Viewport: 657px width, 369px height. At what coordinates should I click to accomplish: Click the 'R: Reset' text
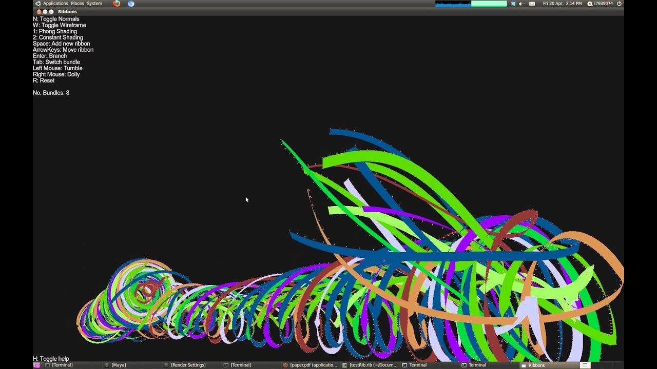pos(44,80)
